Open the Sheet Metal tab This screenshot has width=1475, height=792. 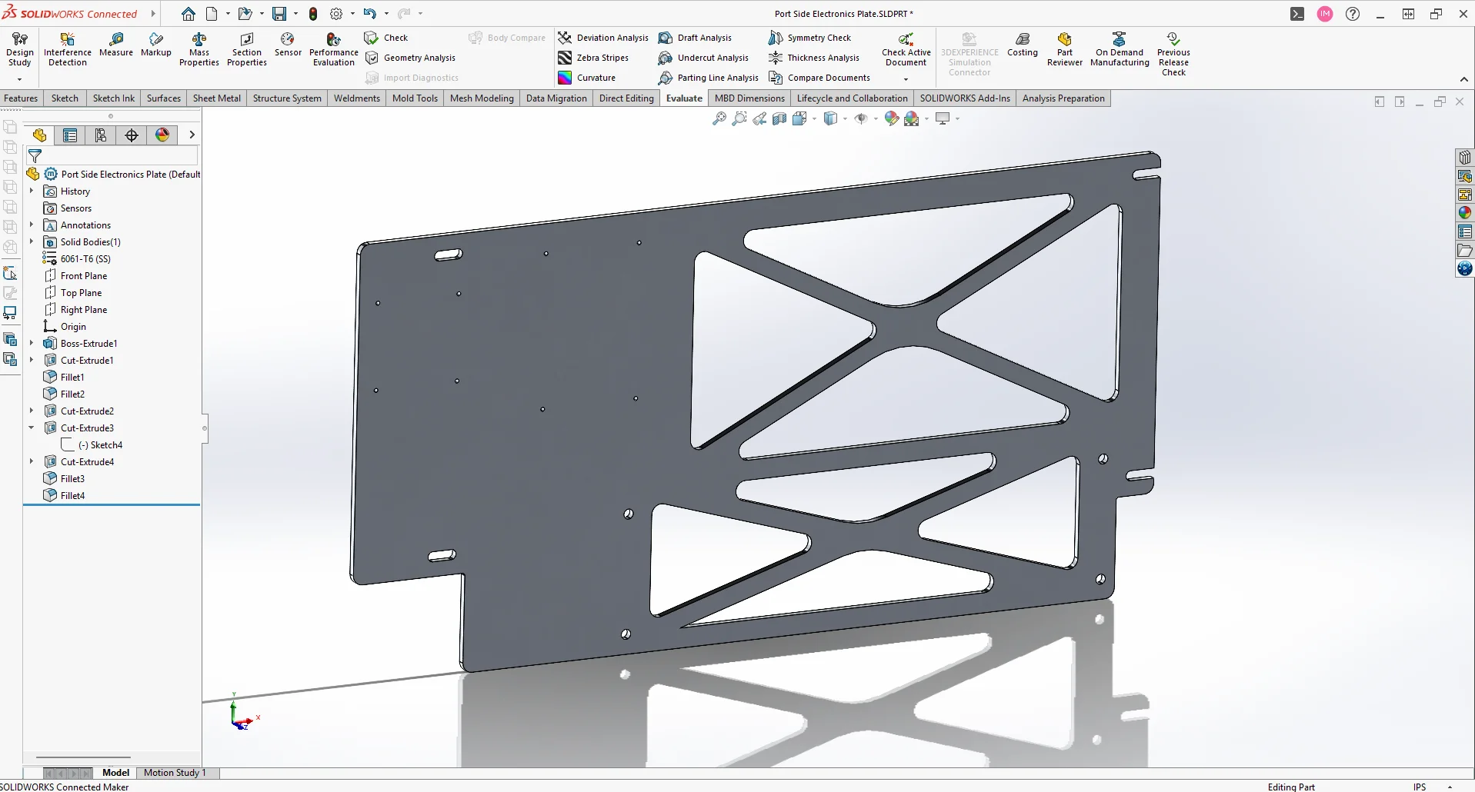coord(216,98)
